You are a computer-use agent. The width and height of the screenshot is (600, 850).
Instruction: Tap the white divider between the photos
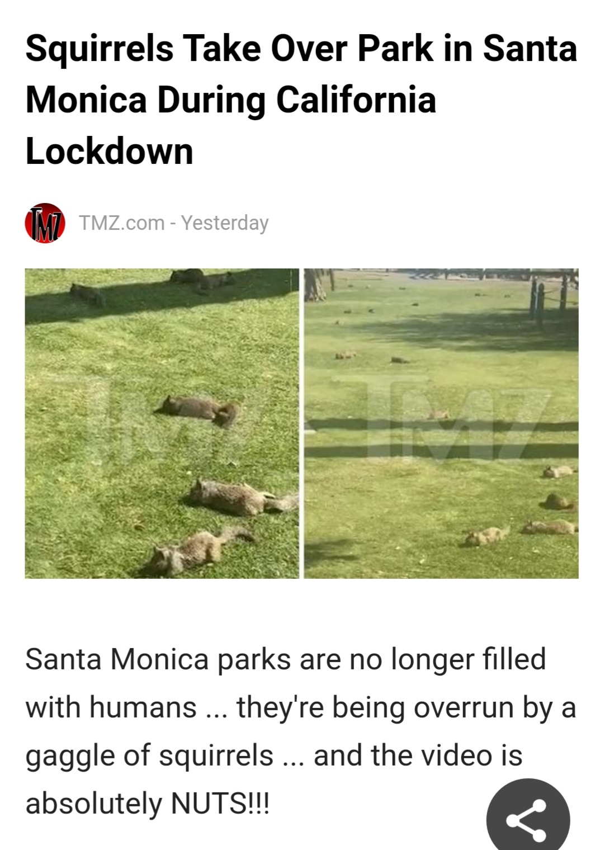[302, 423]
